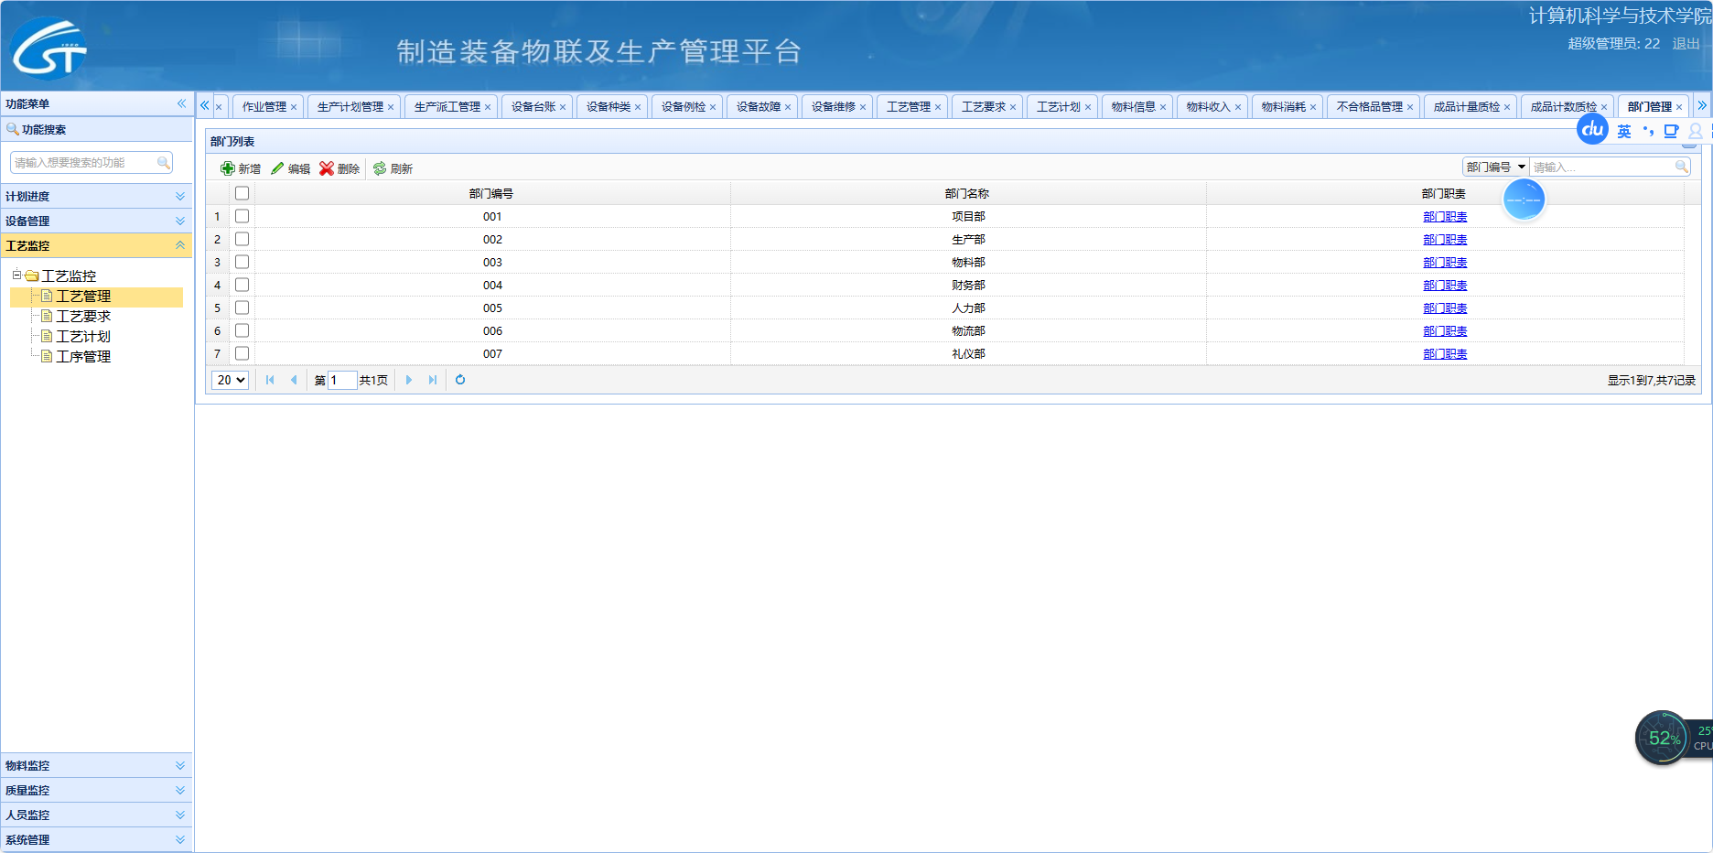1713x853 pixels.
Task: Toggle the select-all checkbox in header
Action: (x=242, y=193)
